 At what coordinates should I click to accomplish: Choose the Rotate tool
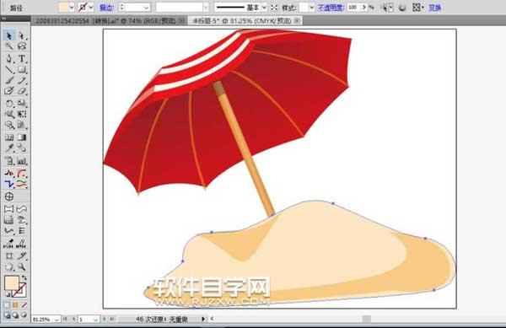(x=8, y=103)
